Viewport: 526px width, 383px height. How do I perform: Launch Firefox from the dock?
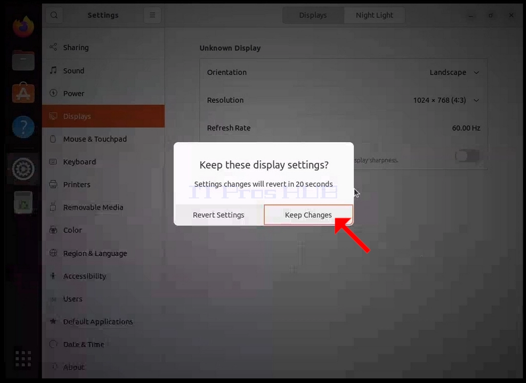click(23, 27)
